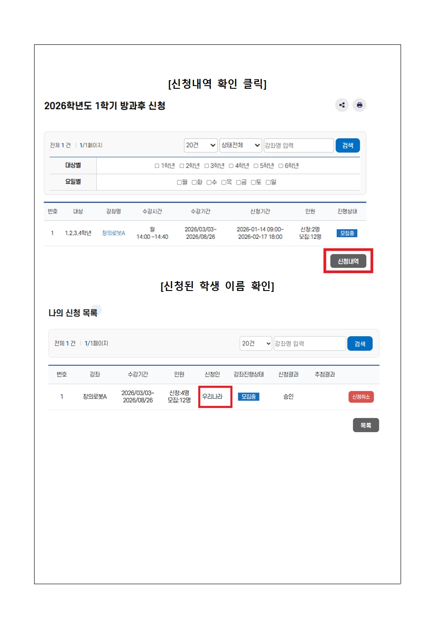
Task: Click the red 신청취소 button
Action: pos(361,397)
